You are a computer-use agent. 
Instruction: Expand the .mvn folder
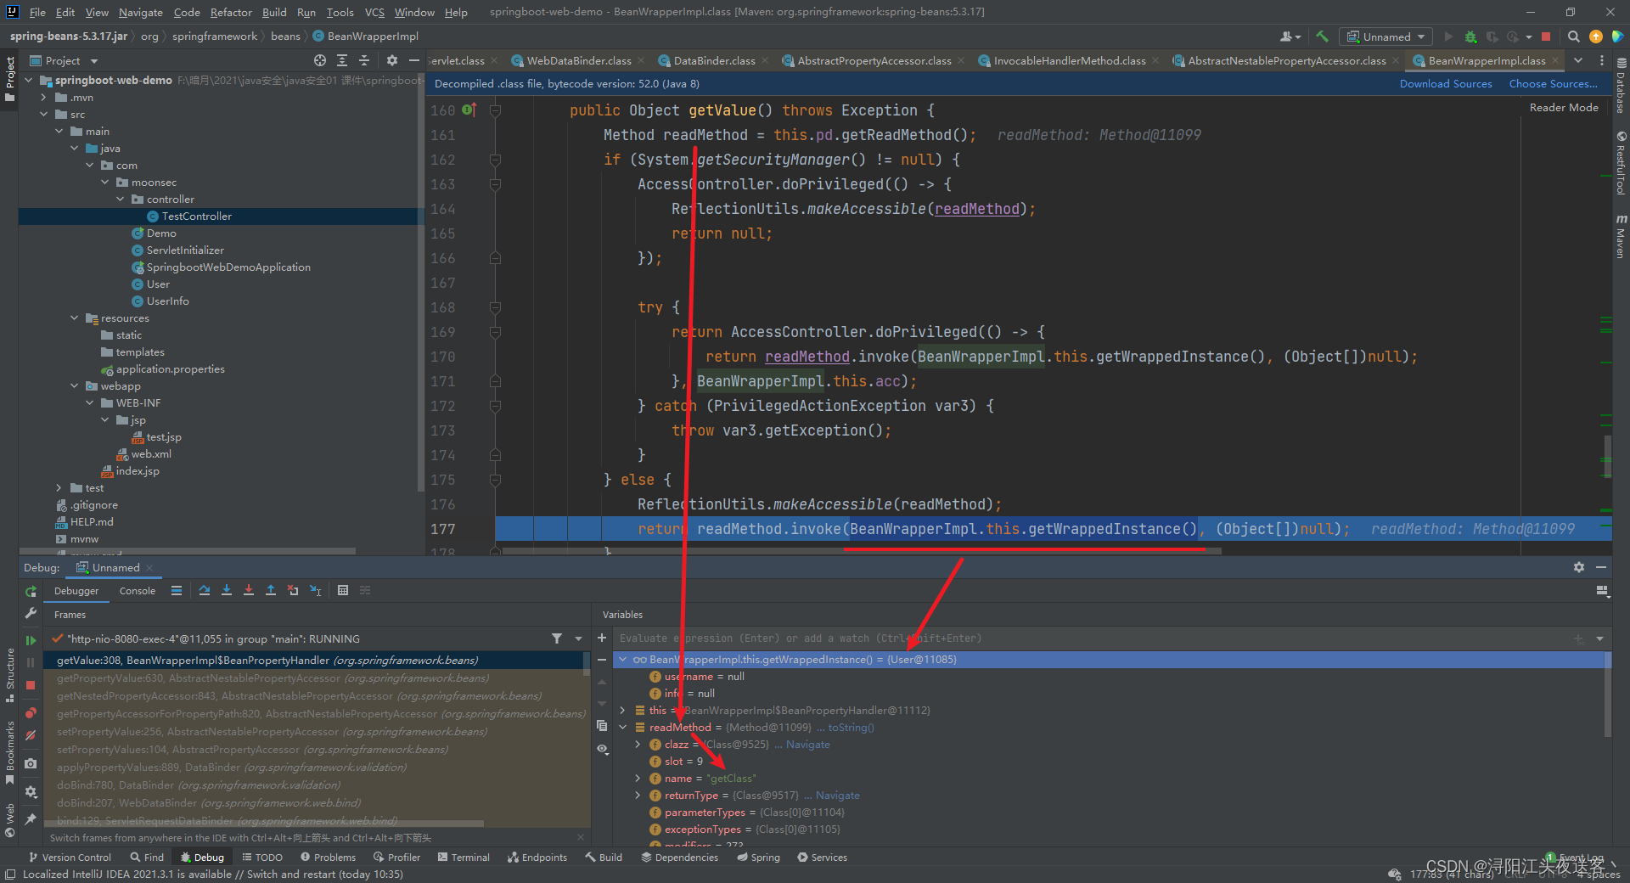(x=43, y=98)
